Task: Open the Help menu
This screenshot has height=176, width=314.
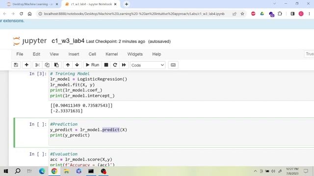Action: tap(157, 54)
